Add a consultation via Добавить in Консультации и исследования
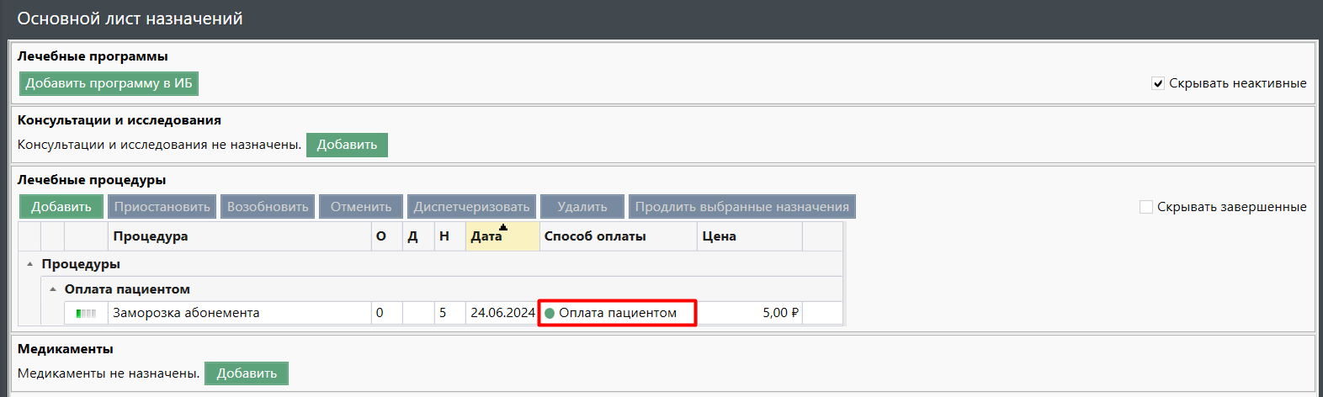 coord(347,145)
